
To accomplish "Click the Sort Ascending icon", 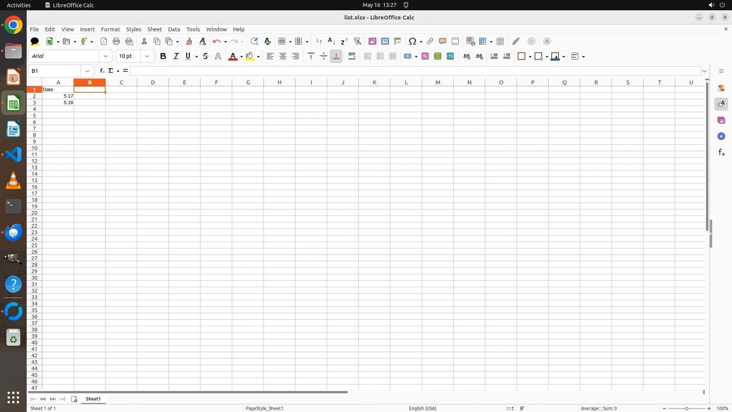I will [x=331, y=41].
